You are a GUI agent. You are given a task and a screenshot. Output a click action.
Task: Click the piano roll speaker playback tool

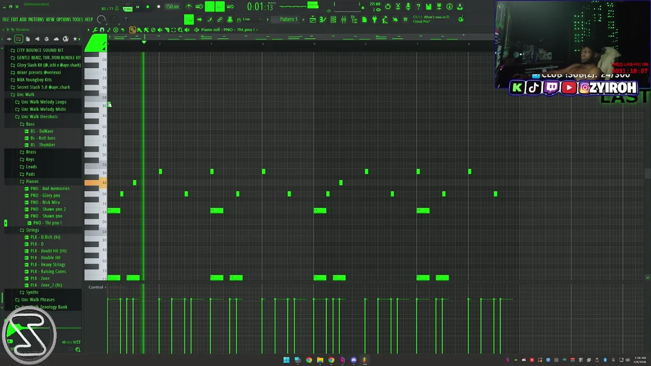point(187,29)
